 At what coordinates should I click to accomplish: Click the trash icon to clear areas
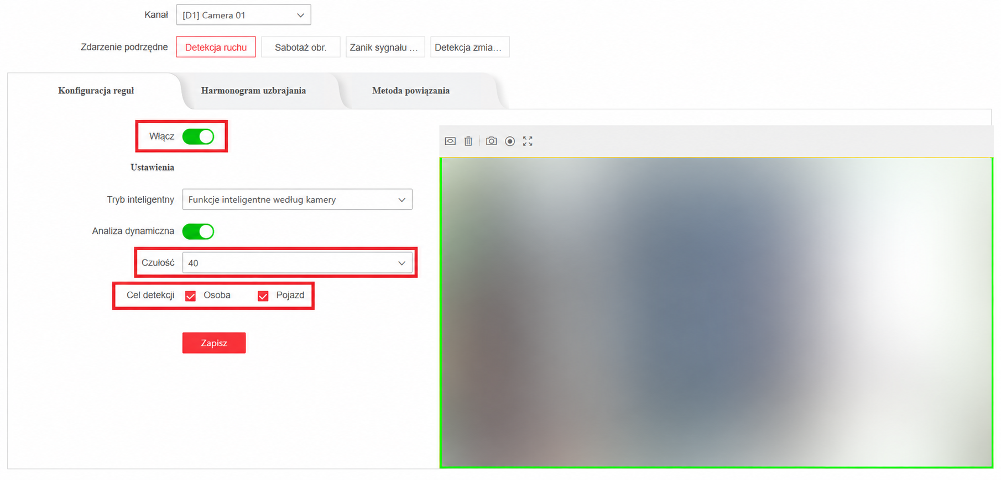click(468, 141)
